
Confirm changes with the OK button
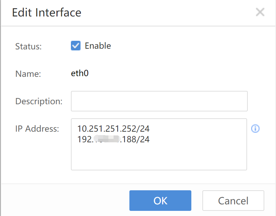(x=160, y=201)
